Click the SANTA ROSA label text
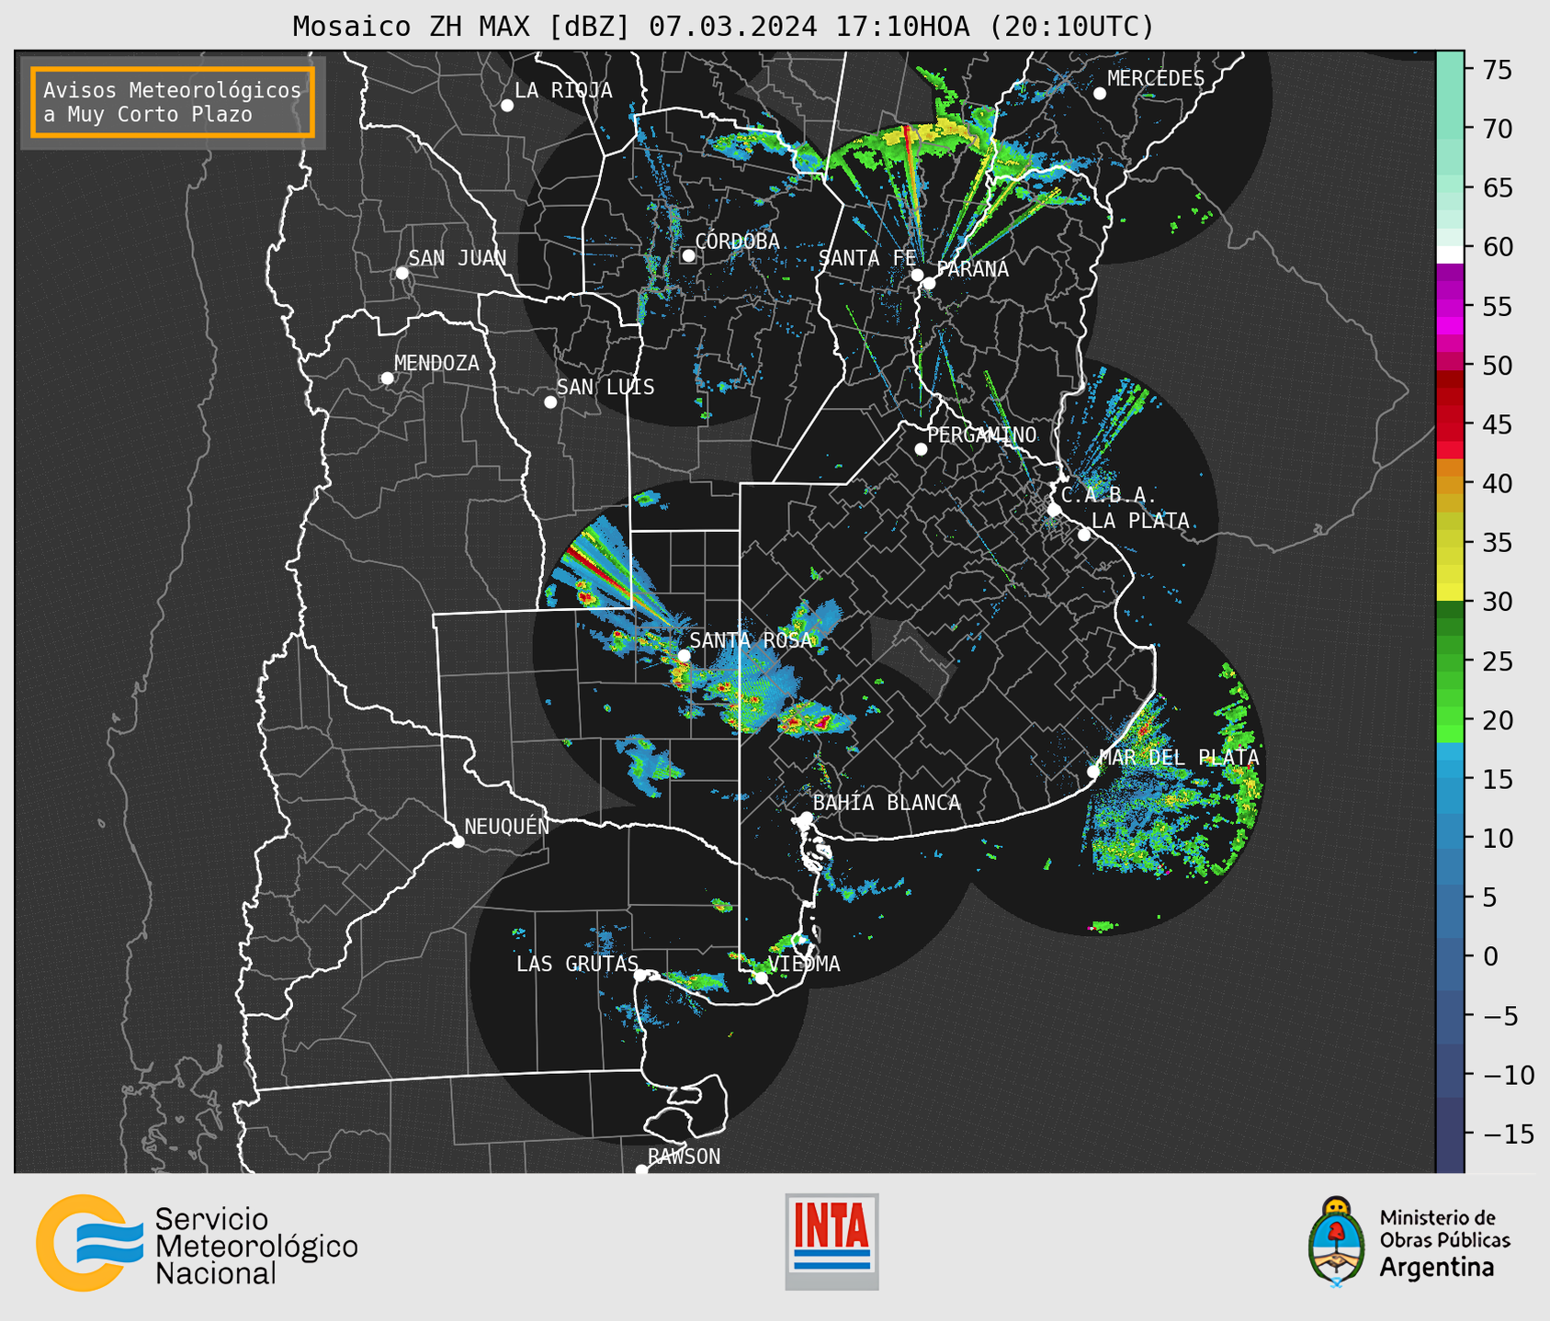Screen dimensions: 1550x1321 (752, 640)
